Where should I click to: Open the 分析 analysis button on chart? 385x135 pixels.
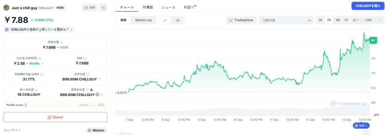pos(361,126)
